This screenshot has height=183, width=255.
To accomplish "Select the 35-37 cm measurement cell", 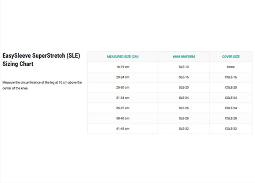I will (x=122, y=108).
